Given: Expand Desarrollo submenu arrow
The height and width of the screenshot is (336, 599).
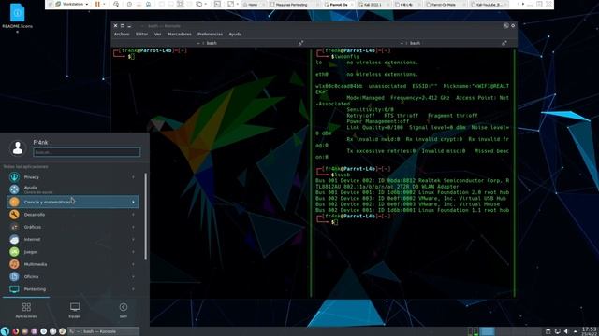Looking at the screenshot, I should 133,215.
